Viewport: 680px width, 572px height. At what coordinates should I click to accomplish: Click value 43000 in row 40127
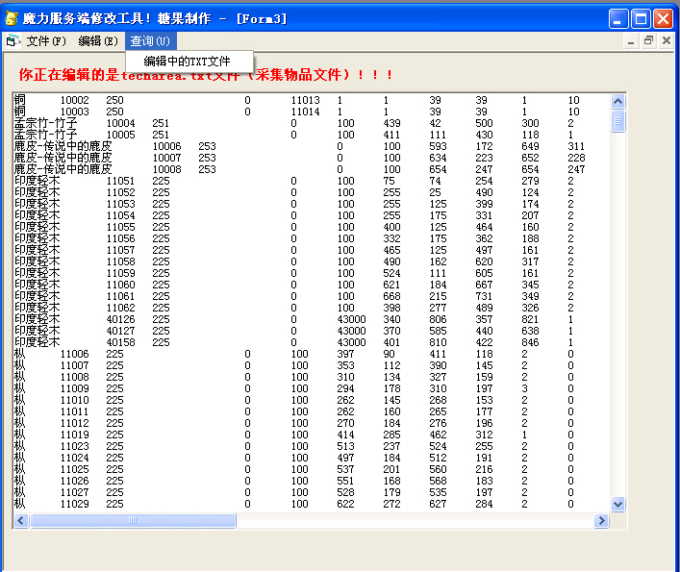pos(352,331)
